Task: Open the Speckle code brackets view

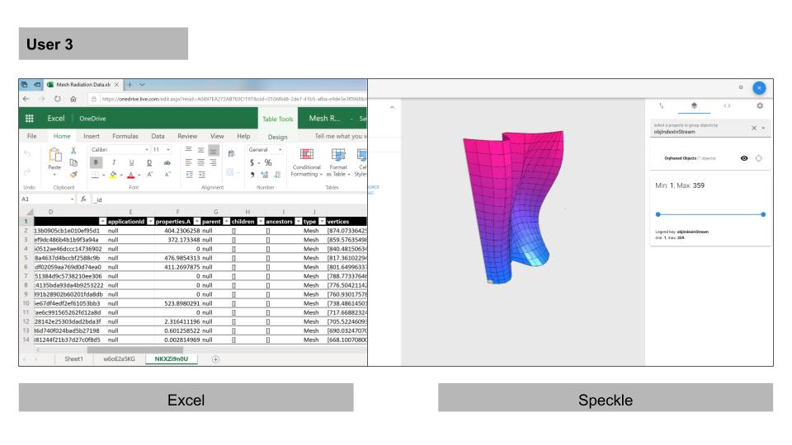Action: tap(727, 107)
